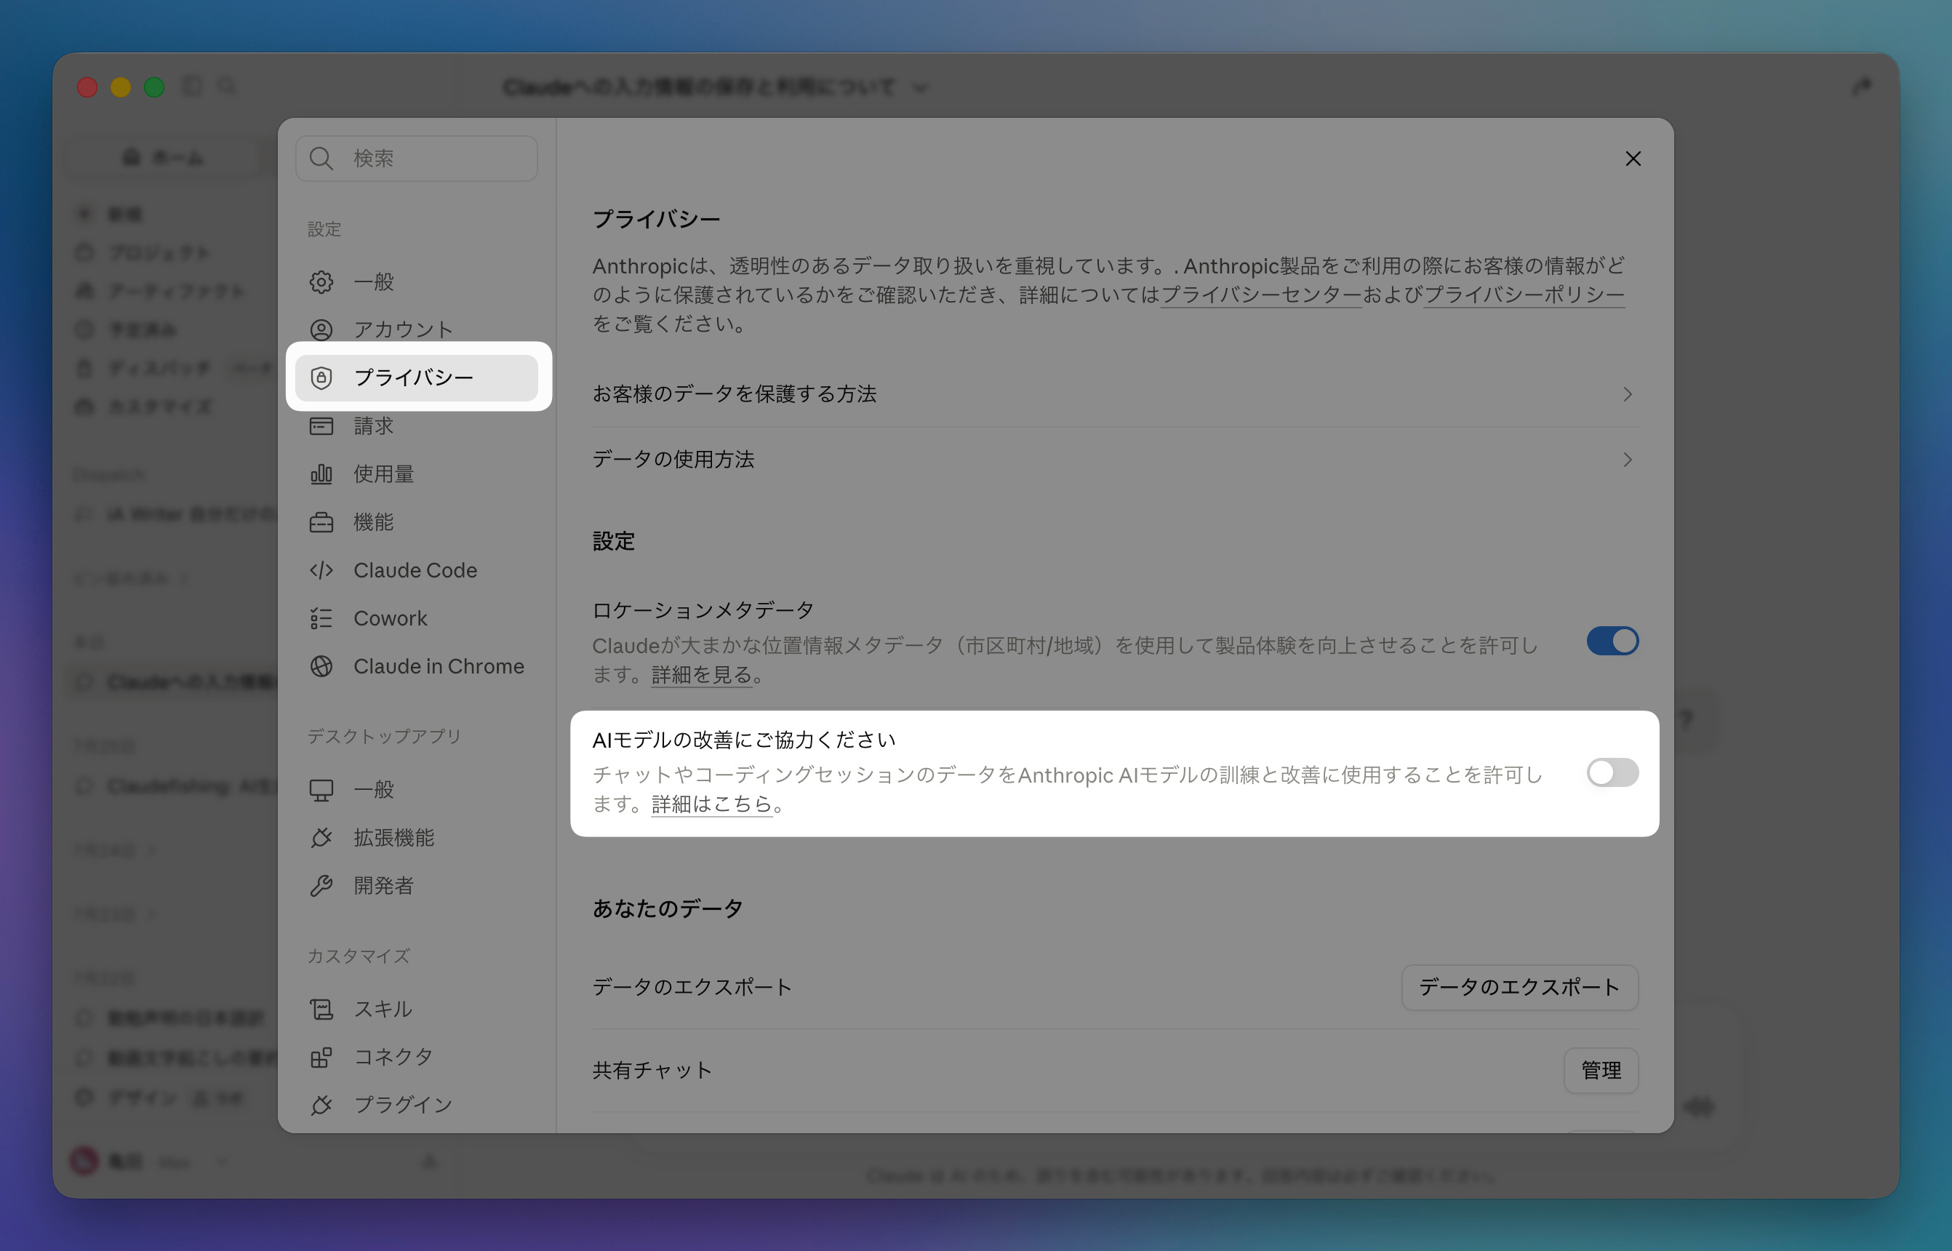Open the コネクタ blocks icon
The image size is (1952, 1251).
321,1057
